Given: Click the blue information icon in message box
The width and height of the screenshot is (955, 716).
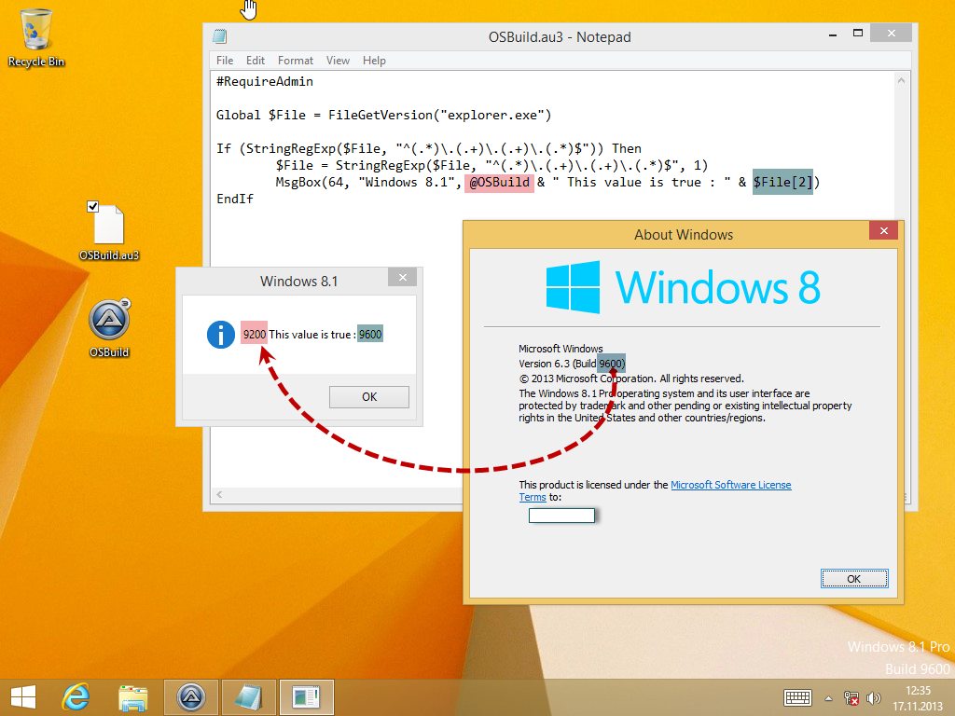Looking at the screenshot, I should (x=221, y=335).
